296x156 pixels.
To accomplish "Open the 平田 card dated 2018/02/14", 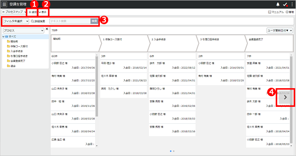I will point(123,66).
